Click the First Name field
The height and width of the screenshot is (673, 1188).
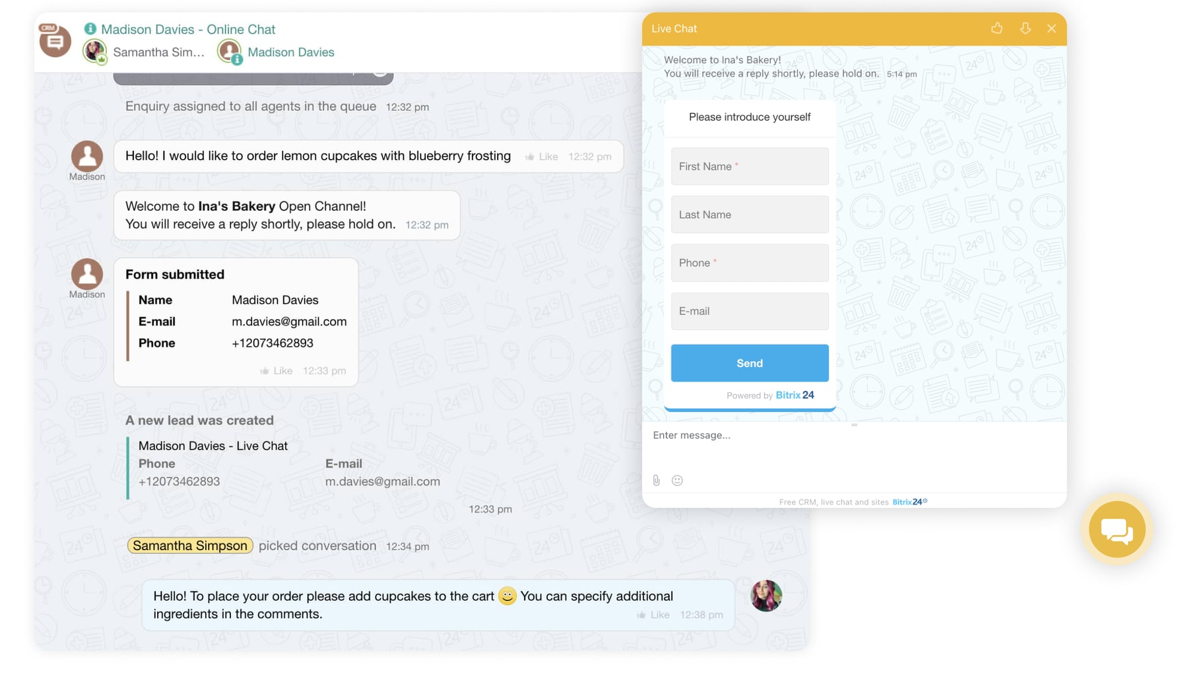click(749, 166)
